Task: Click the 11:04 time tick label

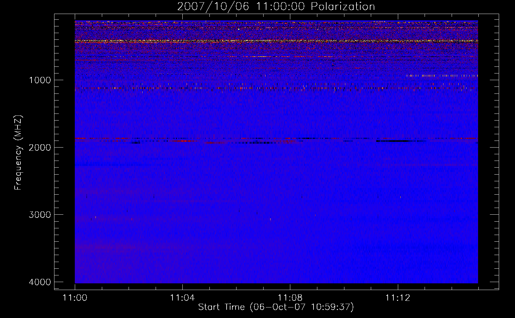Action: 182,298
